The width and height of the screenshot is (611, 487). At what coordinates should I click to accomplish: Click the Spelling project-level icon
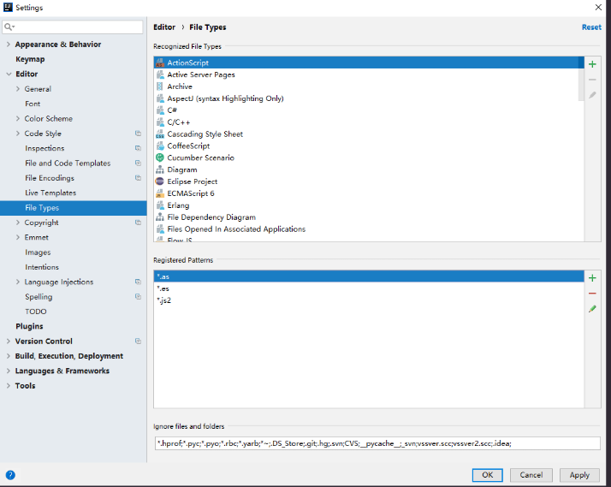tap(138, 296)
